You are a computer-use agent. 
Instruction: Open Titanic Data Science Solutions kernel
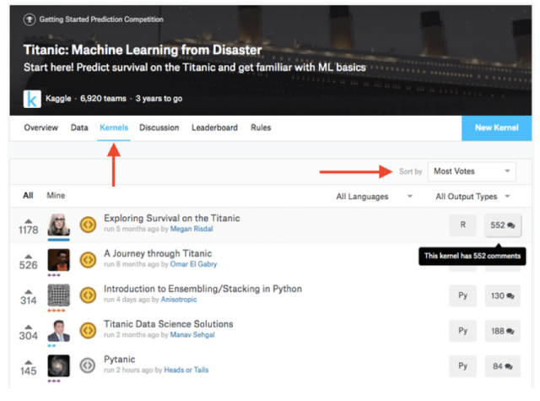tap(169, 324)
